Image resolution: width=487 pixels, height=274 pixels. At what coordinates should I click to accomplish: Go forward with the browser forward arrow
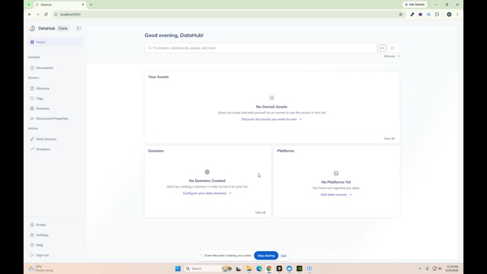(x=37, y=15)
